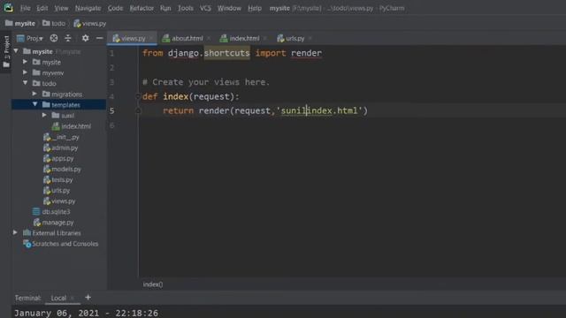The image size is (566, 318).
Task: Open the Code menu
Action: coord(115,8)
